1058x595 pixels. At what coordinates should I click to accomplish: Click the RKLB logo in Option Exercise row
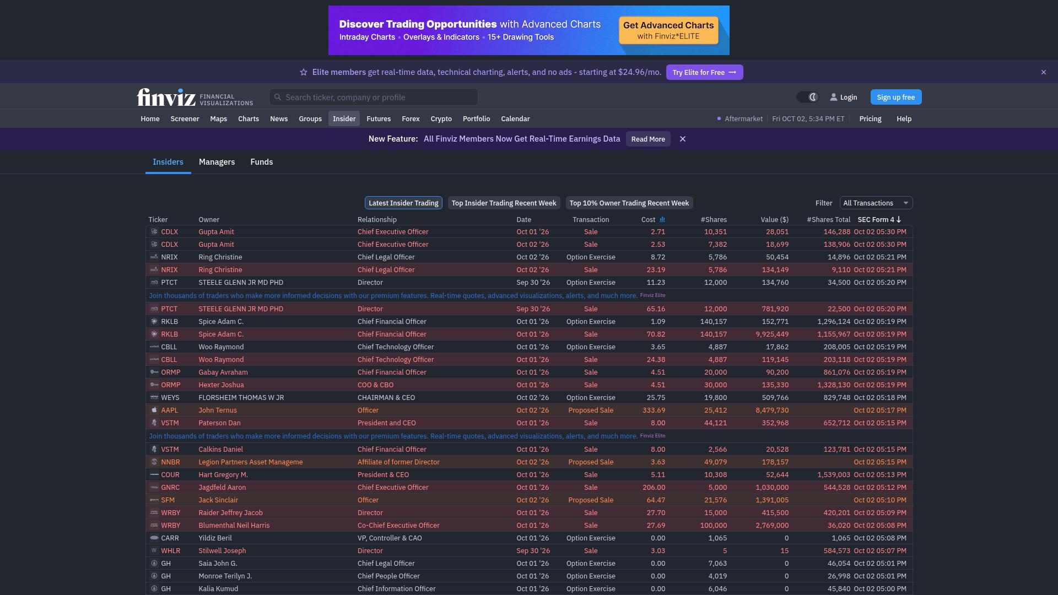click(x=154, y=321)
